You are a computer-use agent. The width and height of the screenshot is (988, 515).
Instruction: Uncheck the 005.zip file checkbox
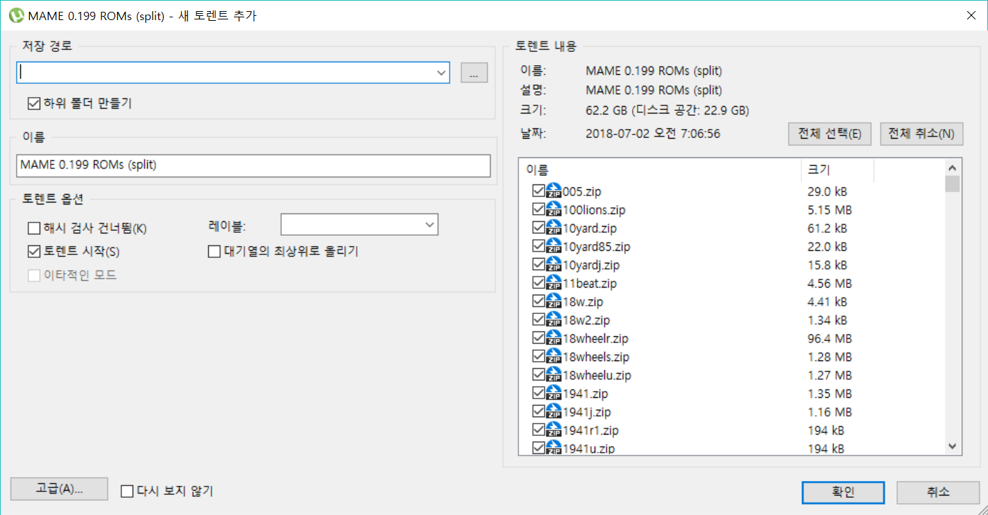pos(538,191)
